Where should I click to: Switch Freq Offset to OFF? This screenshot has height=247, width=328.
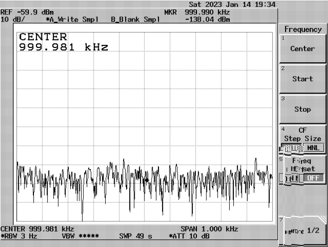point(313,178)
